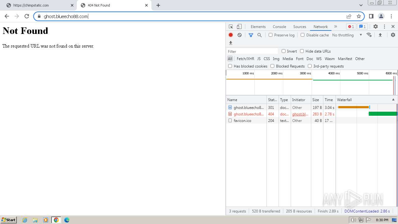The height and width of the screenshot is (224, 398).
Task: Open the Chrome profile avatar
Action: coord(381,16)
